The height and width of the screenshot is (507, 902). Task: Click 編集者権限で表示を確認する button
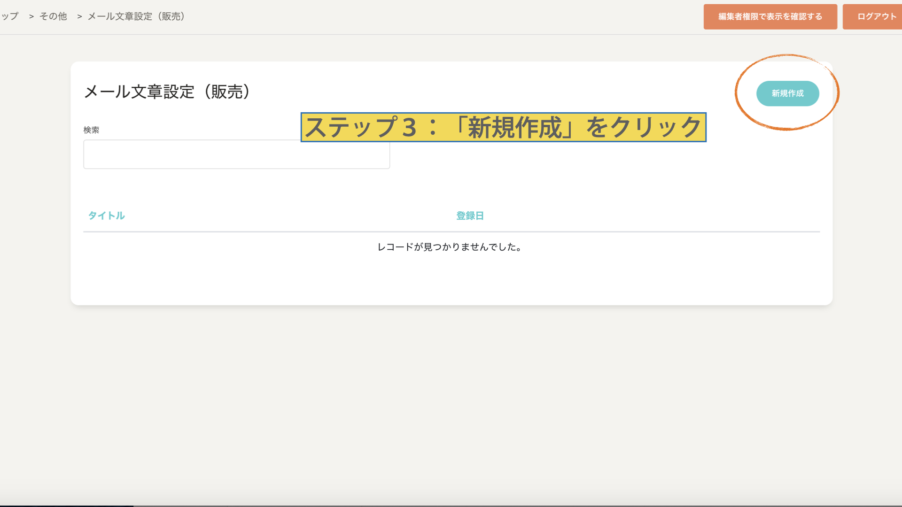click(770, 16)
